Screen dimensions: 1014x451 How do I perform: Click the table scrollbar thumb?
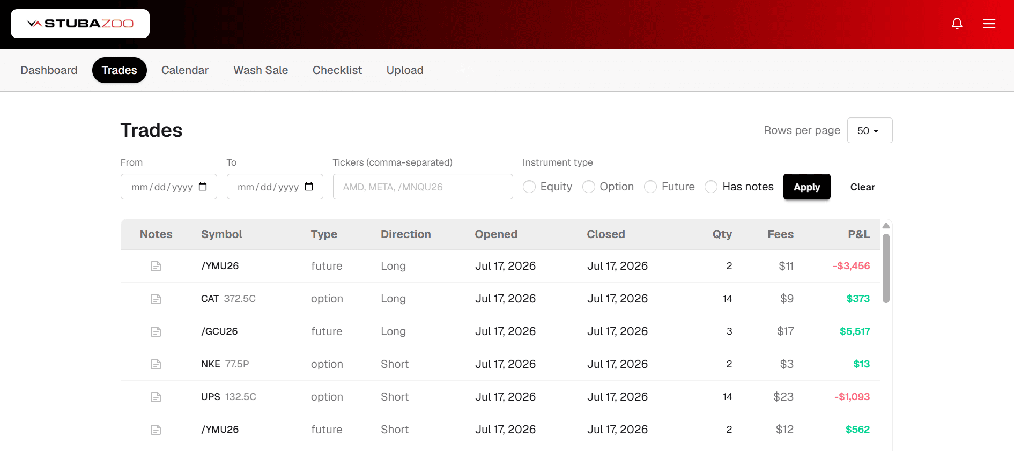(x=886, y=268)
